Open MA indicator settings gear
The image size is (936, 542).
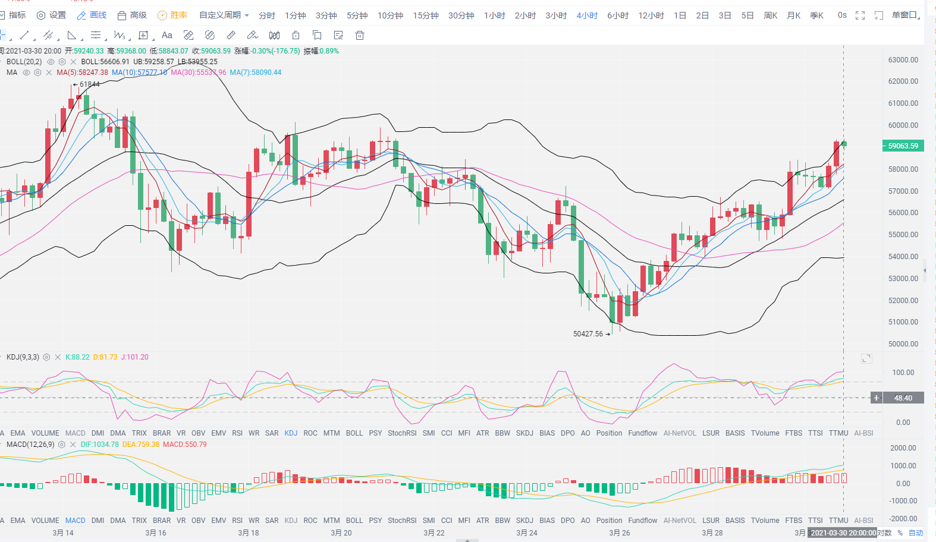tap(37, 73)
